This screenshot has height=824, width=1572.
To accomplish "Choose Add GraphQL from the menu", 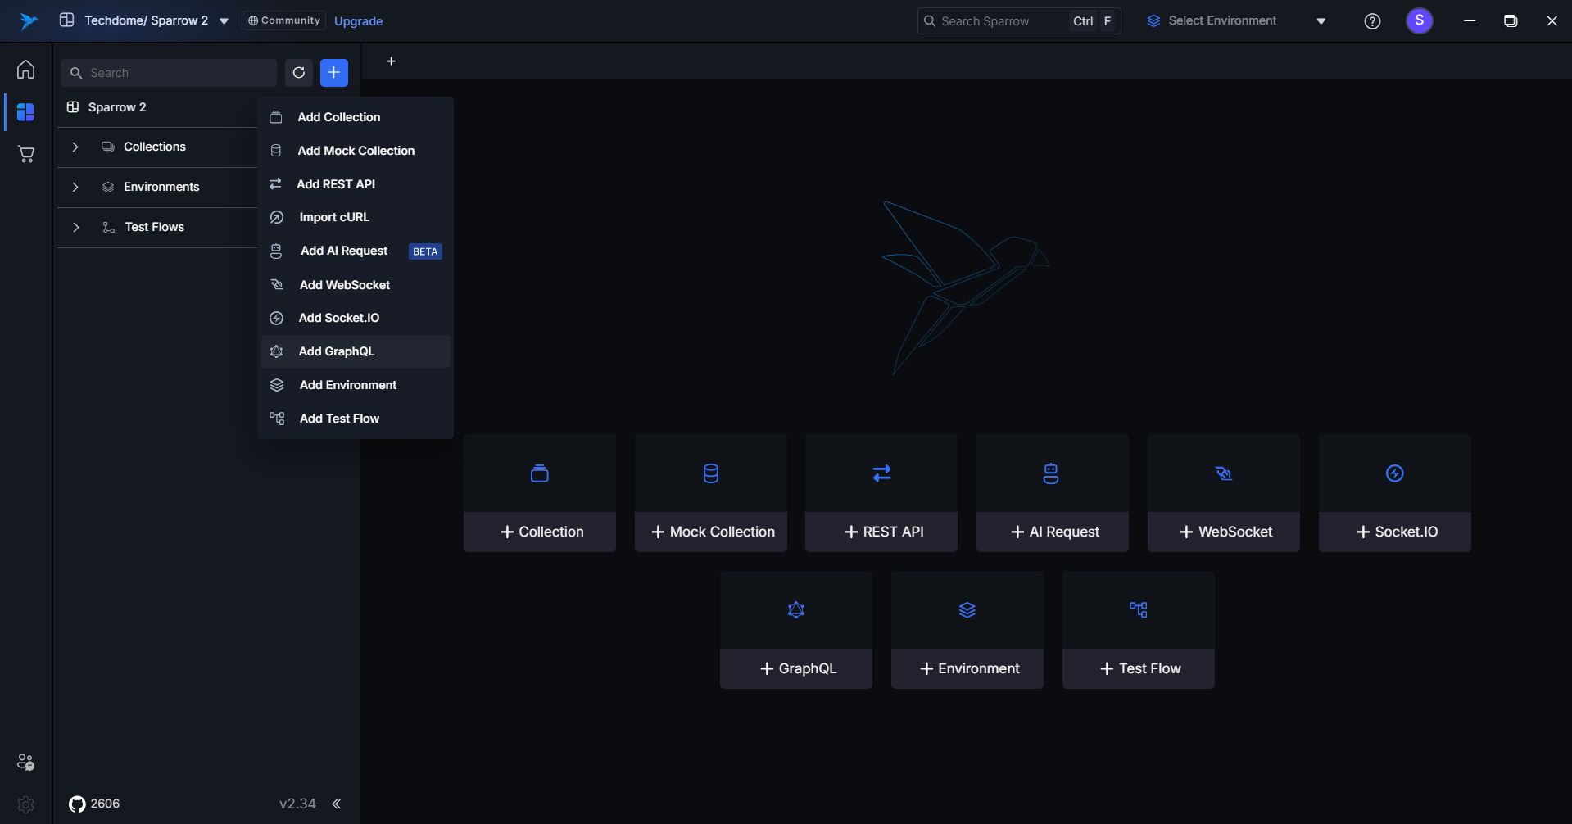I will pyautogui.click(x=337, y=351).
